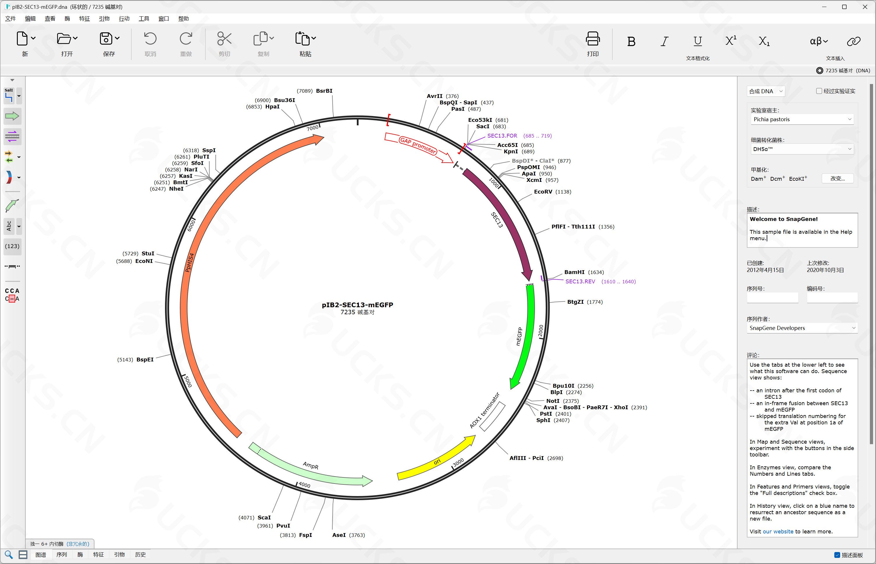Open the 工具 menu

pos(143,19)
